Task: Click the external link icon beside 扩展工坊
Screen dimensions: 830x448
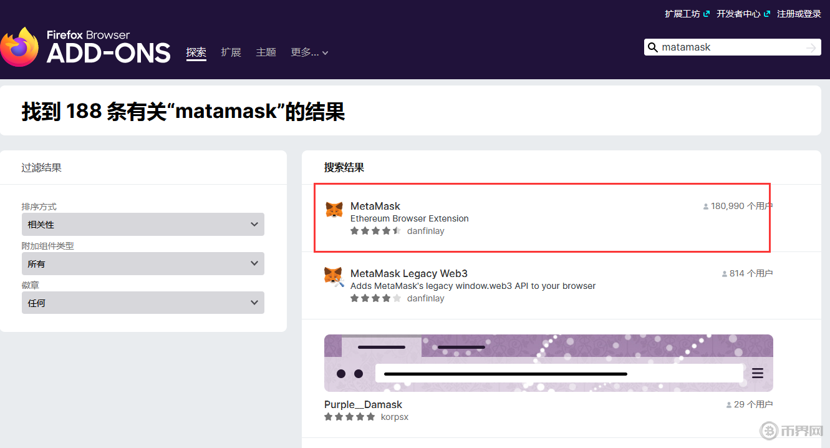Action: coord(706,14)
